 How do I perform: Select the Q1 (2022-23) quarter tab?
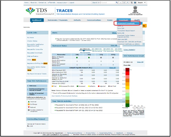pyautogui.click(x=97, y=49)
